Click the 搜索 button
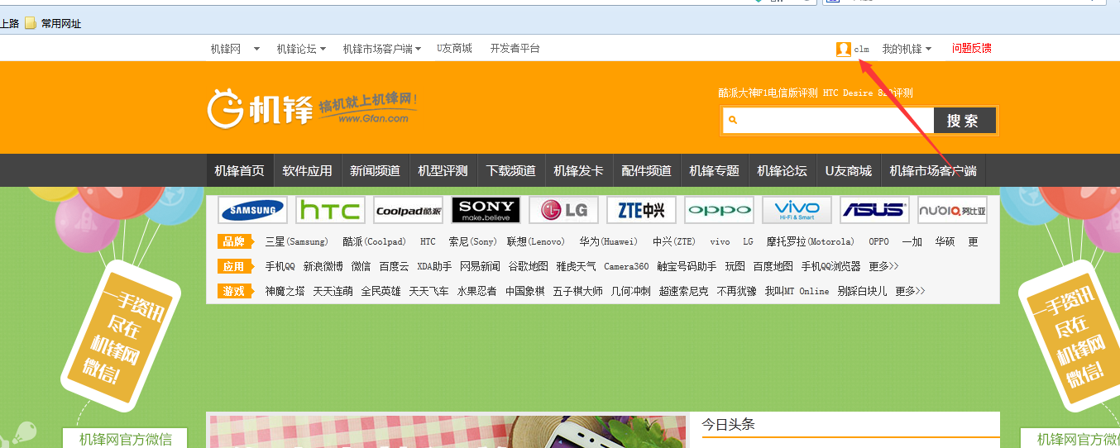The height and width of the screenshot is (448, 1120). [964, 121]
